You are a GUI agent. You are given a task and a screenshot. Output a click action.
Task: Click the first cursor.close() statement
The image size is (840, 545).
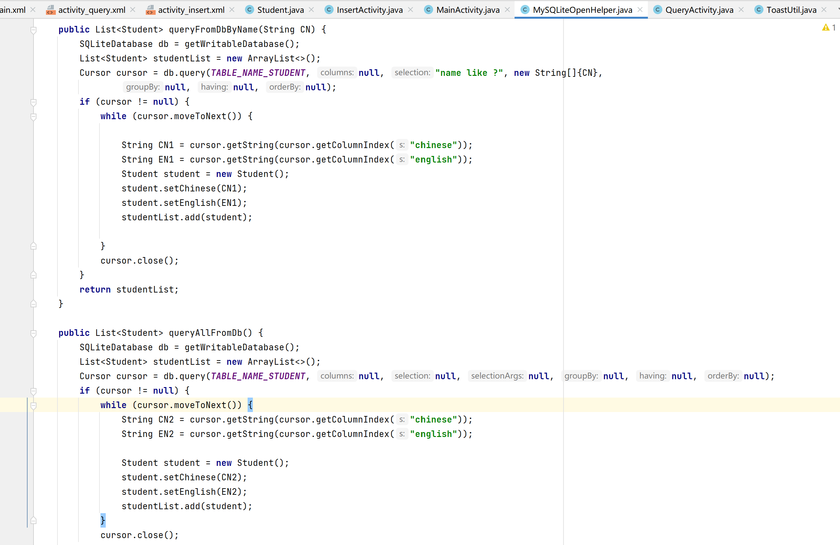point(140,260)
